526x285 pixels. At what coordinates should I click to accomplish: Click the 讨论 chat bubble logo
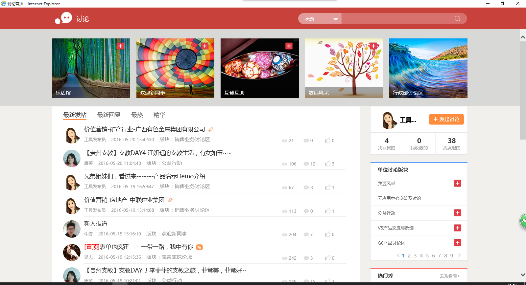tap(63, 18)
